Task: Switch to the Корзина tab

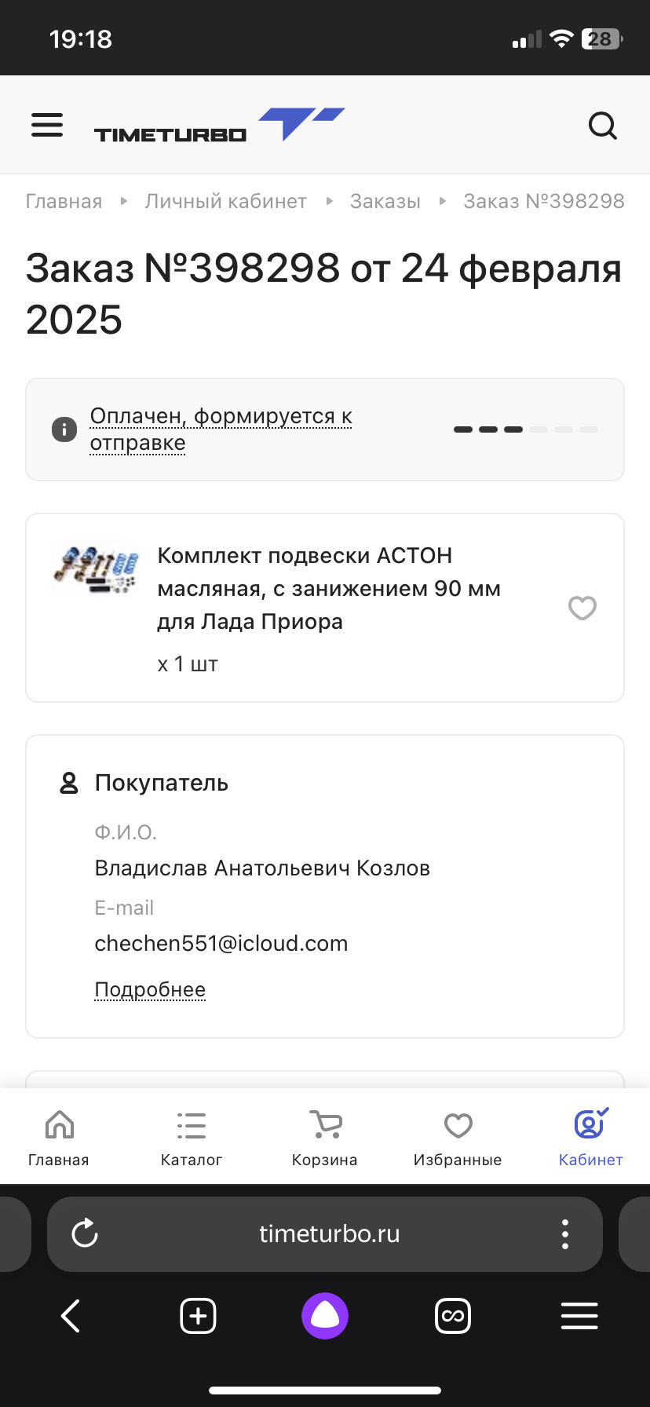Action: (324, 1137)
